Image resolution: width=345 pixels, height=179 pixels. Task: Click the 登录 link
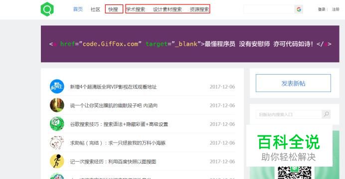tap(322, 9)
